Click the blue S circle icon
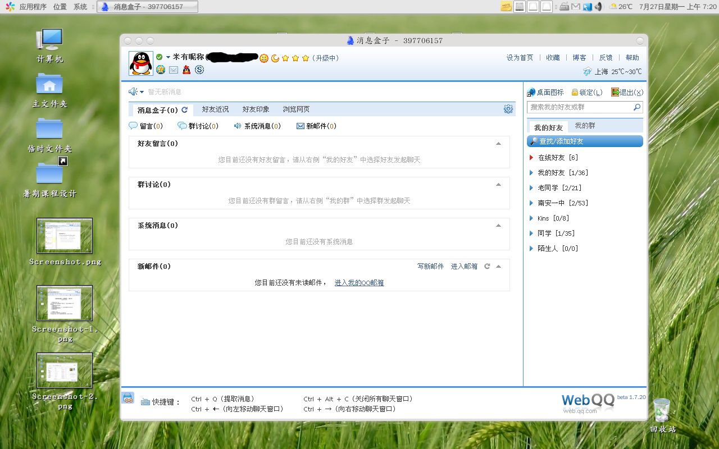The width and height of the screenshot is (719, 449). (199, 70)
